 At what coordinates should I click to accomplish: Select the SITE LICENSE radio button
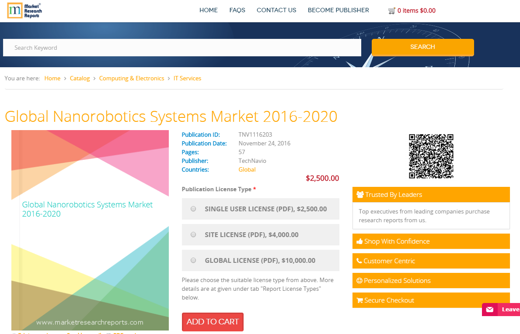click(193, 234)
